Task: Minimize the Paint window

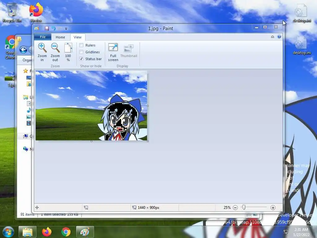Action: coord(257,27)
